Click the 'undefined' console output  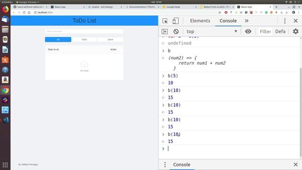click(179, 43)
